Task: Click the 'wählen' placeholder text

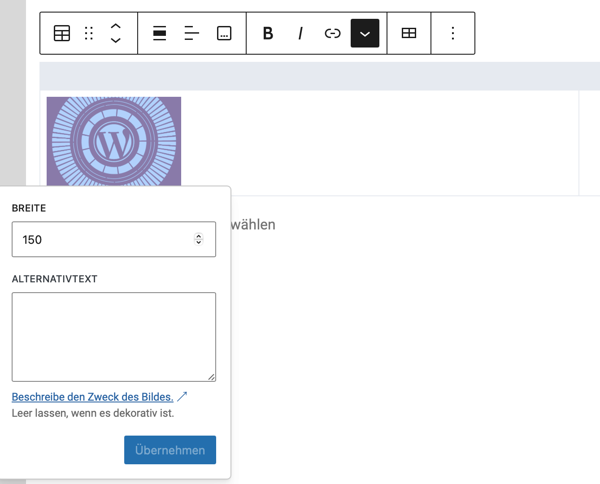Action: pyautogui.click(x=253, y=225)
